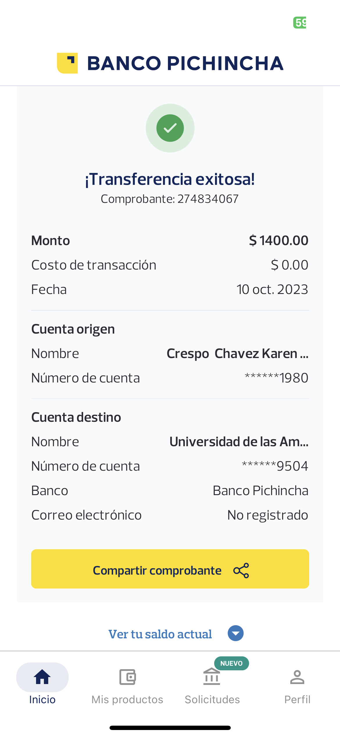The width and height of the screenshot is (340, 737).
Task: Open the Inicio tab label
Action: [x=42, y=699]
